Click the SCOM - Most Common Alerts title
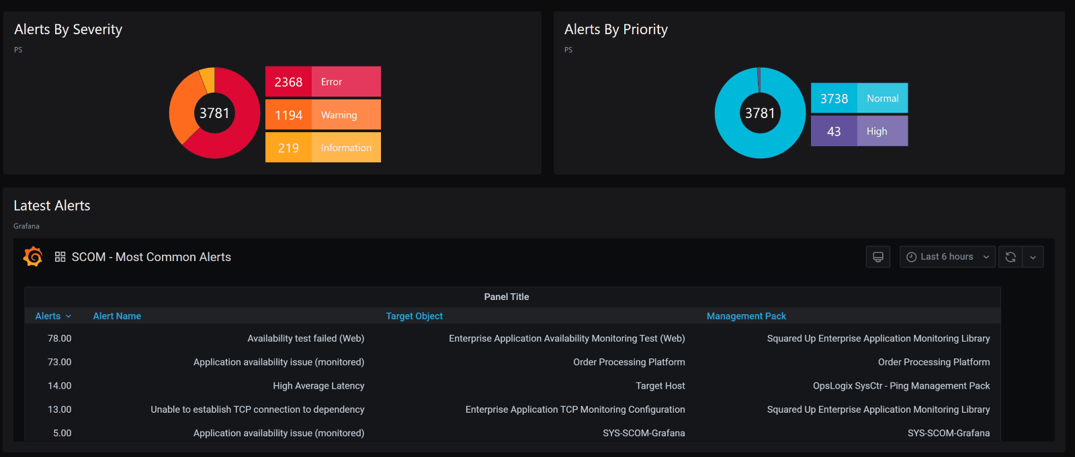This screenshot has width=1075, height=457. coord(151,257)
